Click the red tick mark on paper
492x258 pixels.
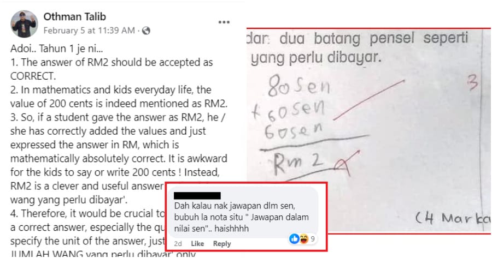click(368, 100)
